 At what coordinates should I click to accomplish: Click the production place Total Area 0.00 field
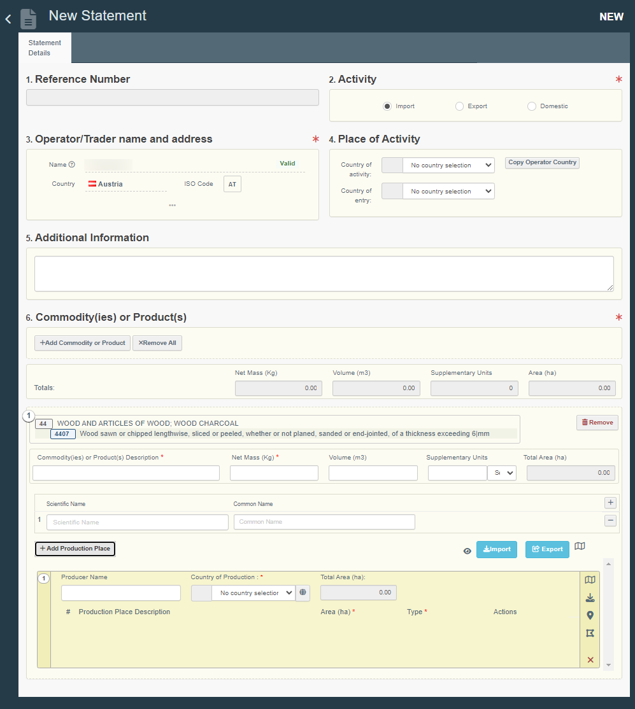point(359,593)
